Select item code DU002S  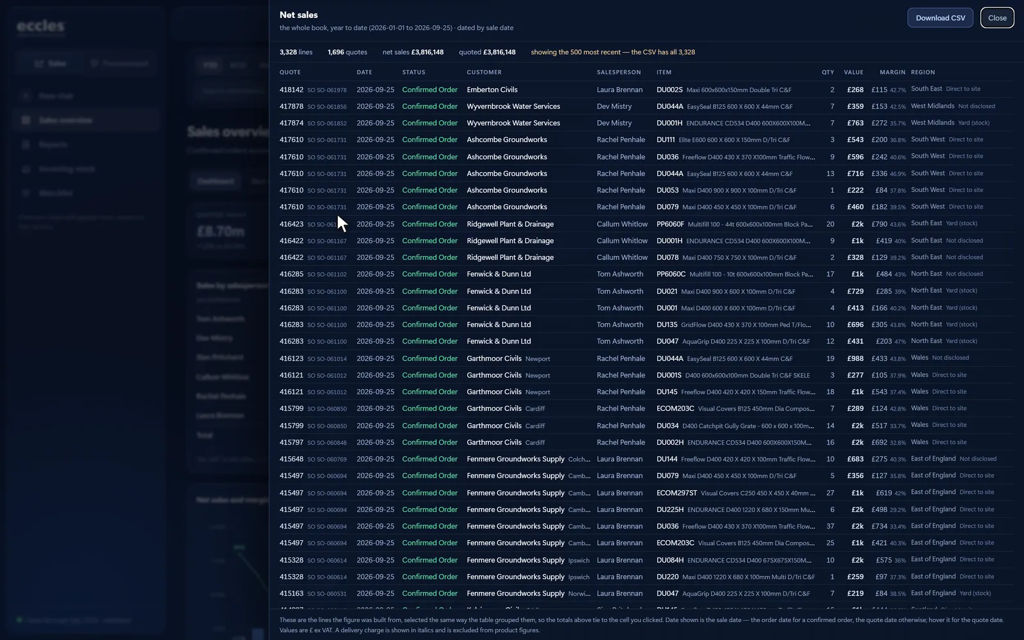point(669,90)
